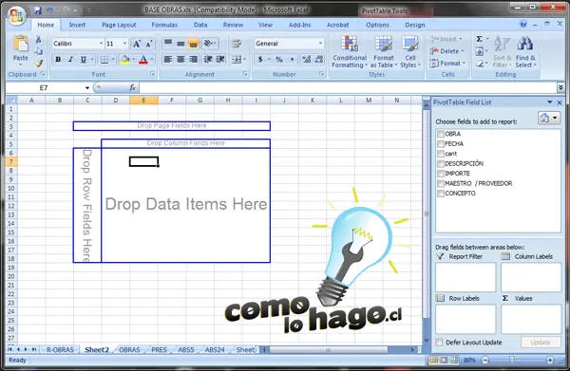Image resolution: width=570 pixels, height=371 pixels.
Task: Click the AutoSum sigma icon
Action: (480, 39)
